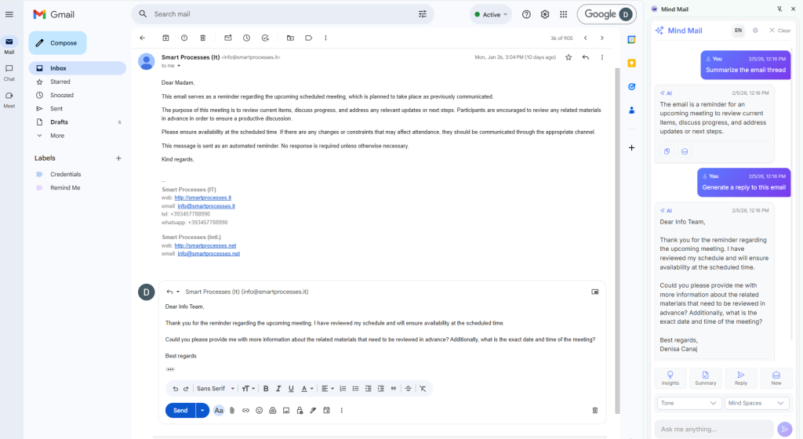Discard the draft with trash icon
The height and width of the screenshot is (439, 803).
(594, 410)
